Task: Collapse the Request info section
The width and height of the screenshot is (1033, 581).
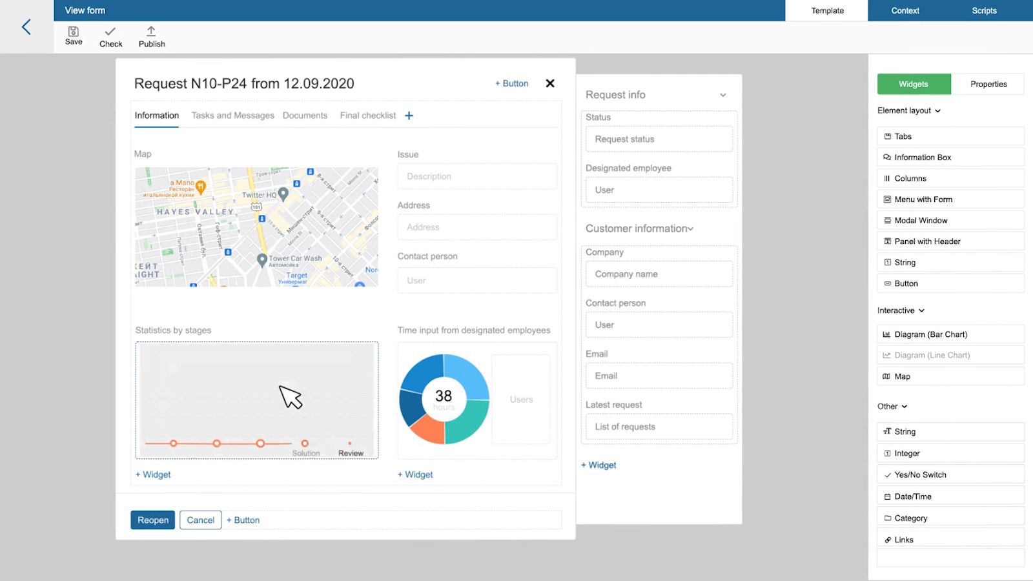Action: pyautogui.click(x=723, y=95)
